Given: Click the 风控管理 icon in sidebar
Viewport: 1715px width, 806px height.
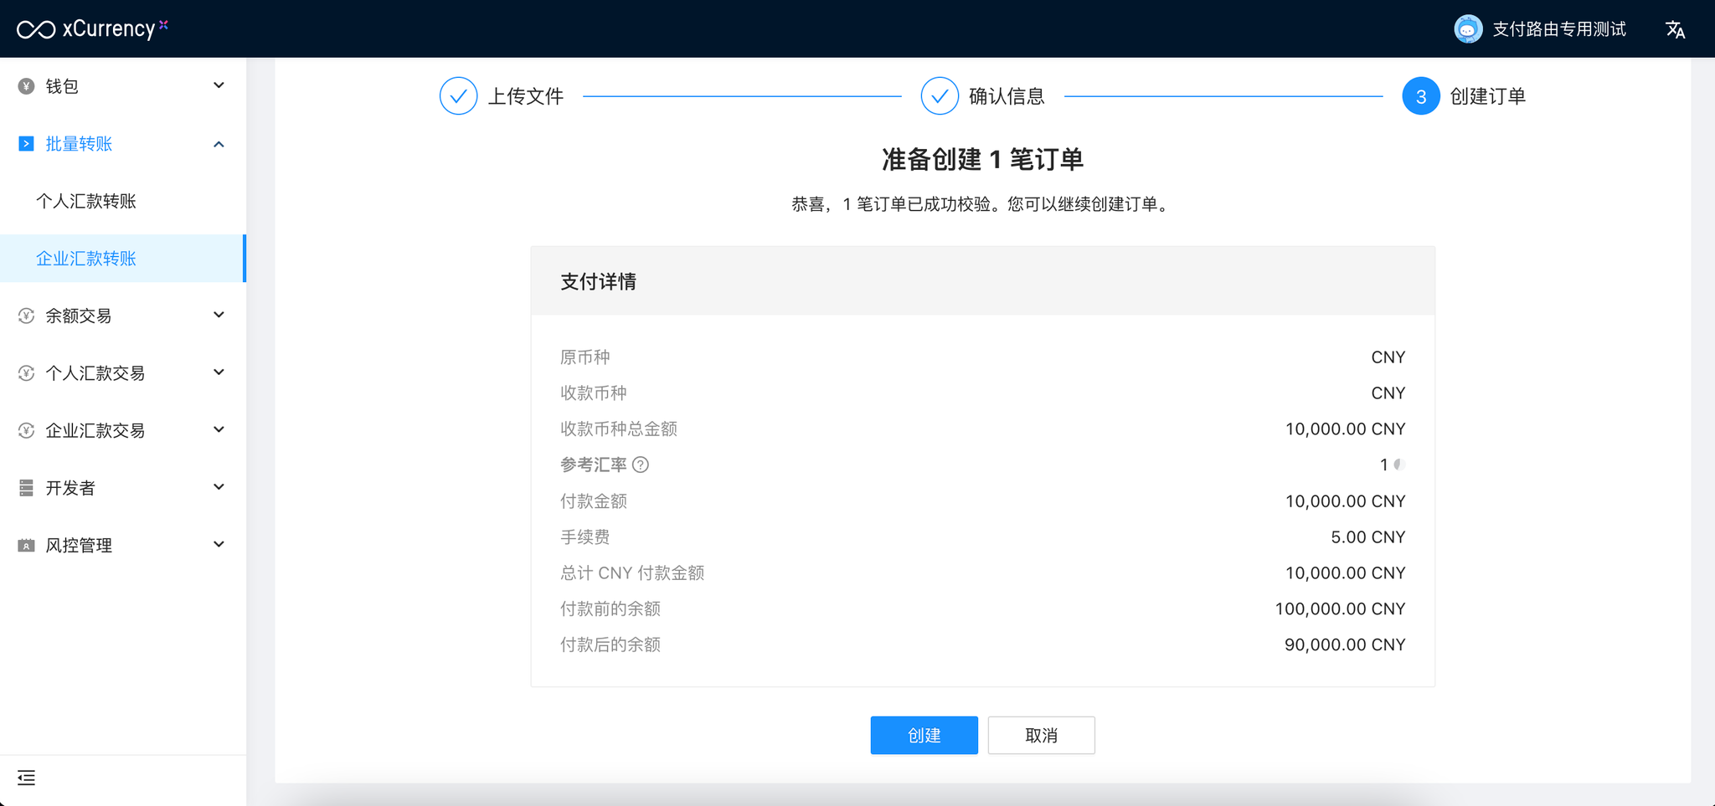Looking at the screenshot, I should [x=27, y=546].
